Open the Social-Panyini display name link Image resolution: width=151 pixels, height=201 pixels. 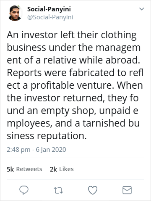[x=49, y=9]
